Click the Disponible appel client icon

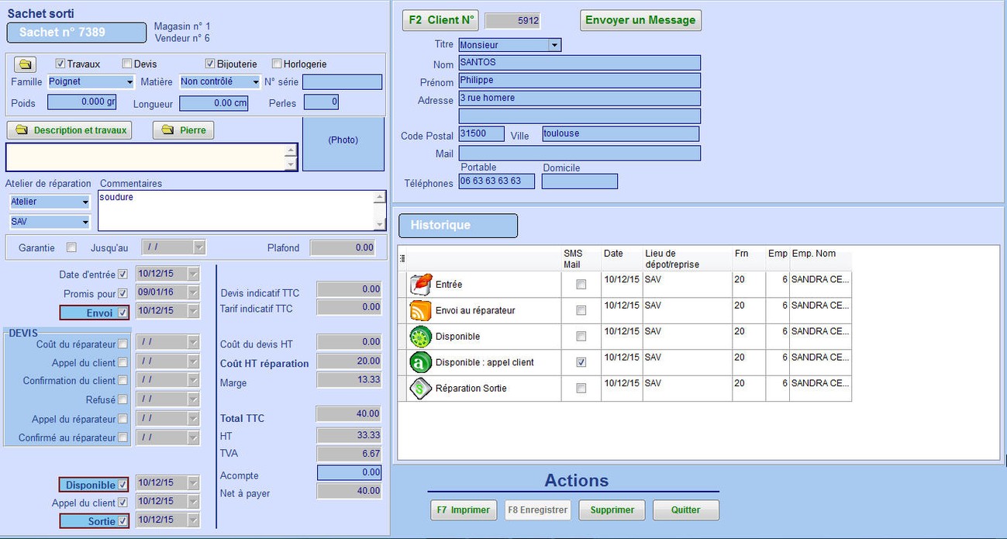[x=420, y=362]
